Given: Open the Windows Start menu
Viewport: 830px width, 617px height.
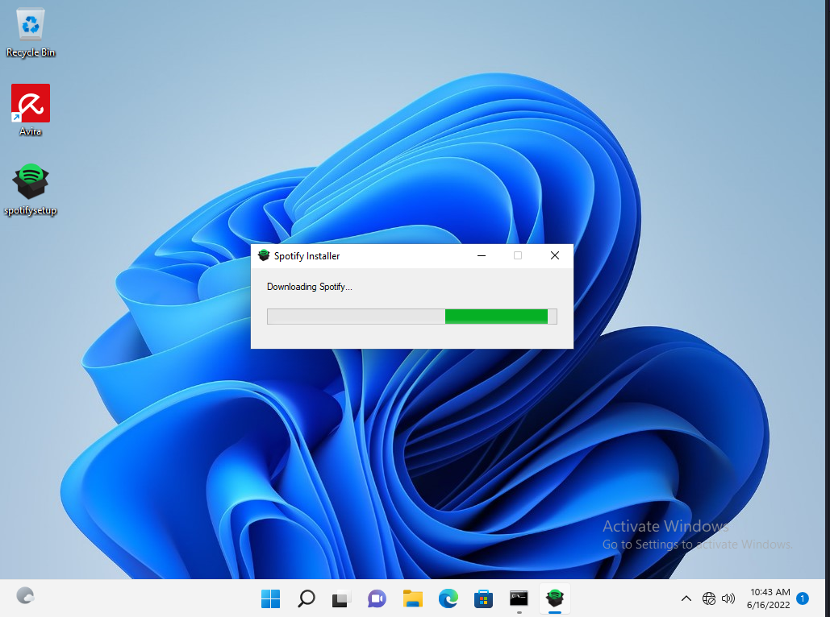Looking at the screenshot, I should [270, 598].
